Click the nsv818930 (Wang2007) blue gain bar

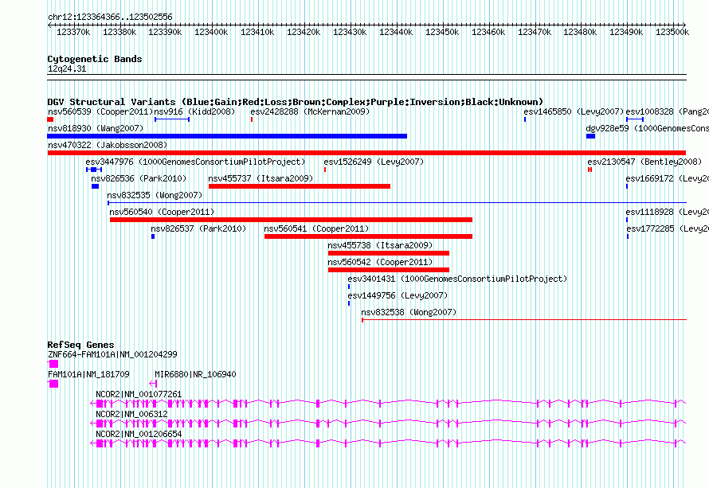tap(227, 136)
